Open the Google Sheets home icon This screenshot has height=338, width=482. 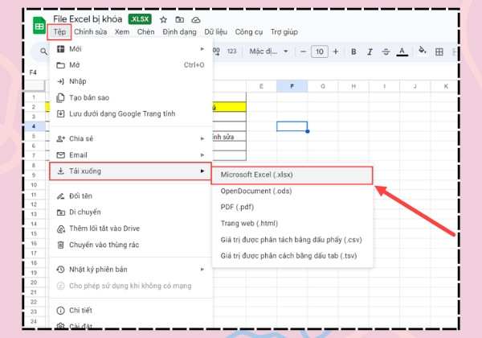tap(39, 25)
